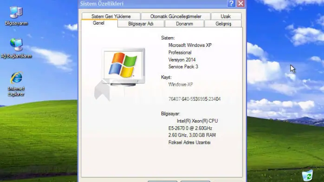The height and width of the screenshot is (182, 324).
Task: Click the 'Versiyon 2014' text
Action: click(x=182, y=60)
